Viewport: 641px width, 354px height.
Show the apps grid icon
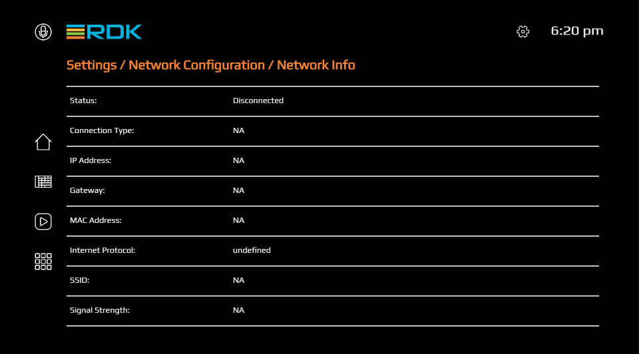pyautogui.click(x=43, y=262)
